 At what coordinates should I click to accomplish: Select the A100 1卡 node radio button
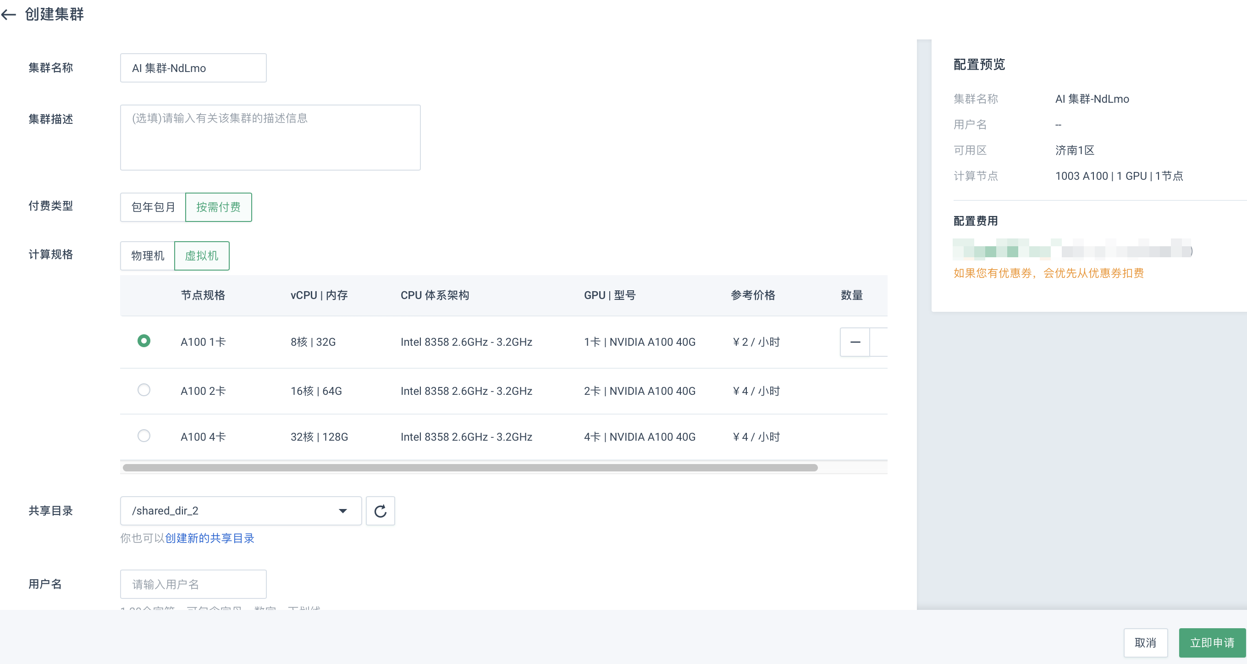tap(144, 341)
